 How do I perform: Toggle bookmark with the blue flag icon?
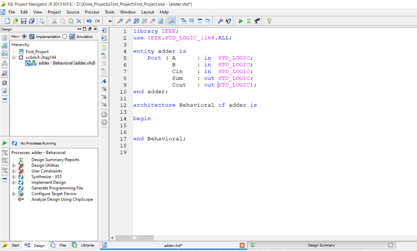pyautogui.click(x=104, y=81)
